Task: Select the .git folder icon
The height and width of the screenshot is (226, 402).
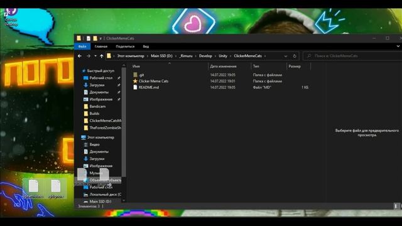Action: coord(136,75)
